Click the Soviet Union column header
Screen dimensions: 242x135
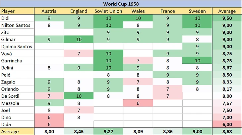[x=108, y=11]
